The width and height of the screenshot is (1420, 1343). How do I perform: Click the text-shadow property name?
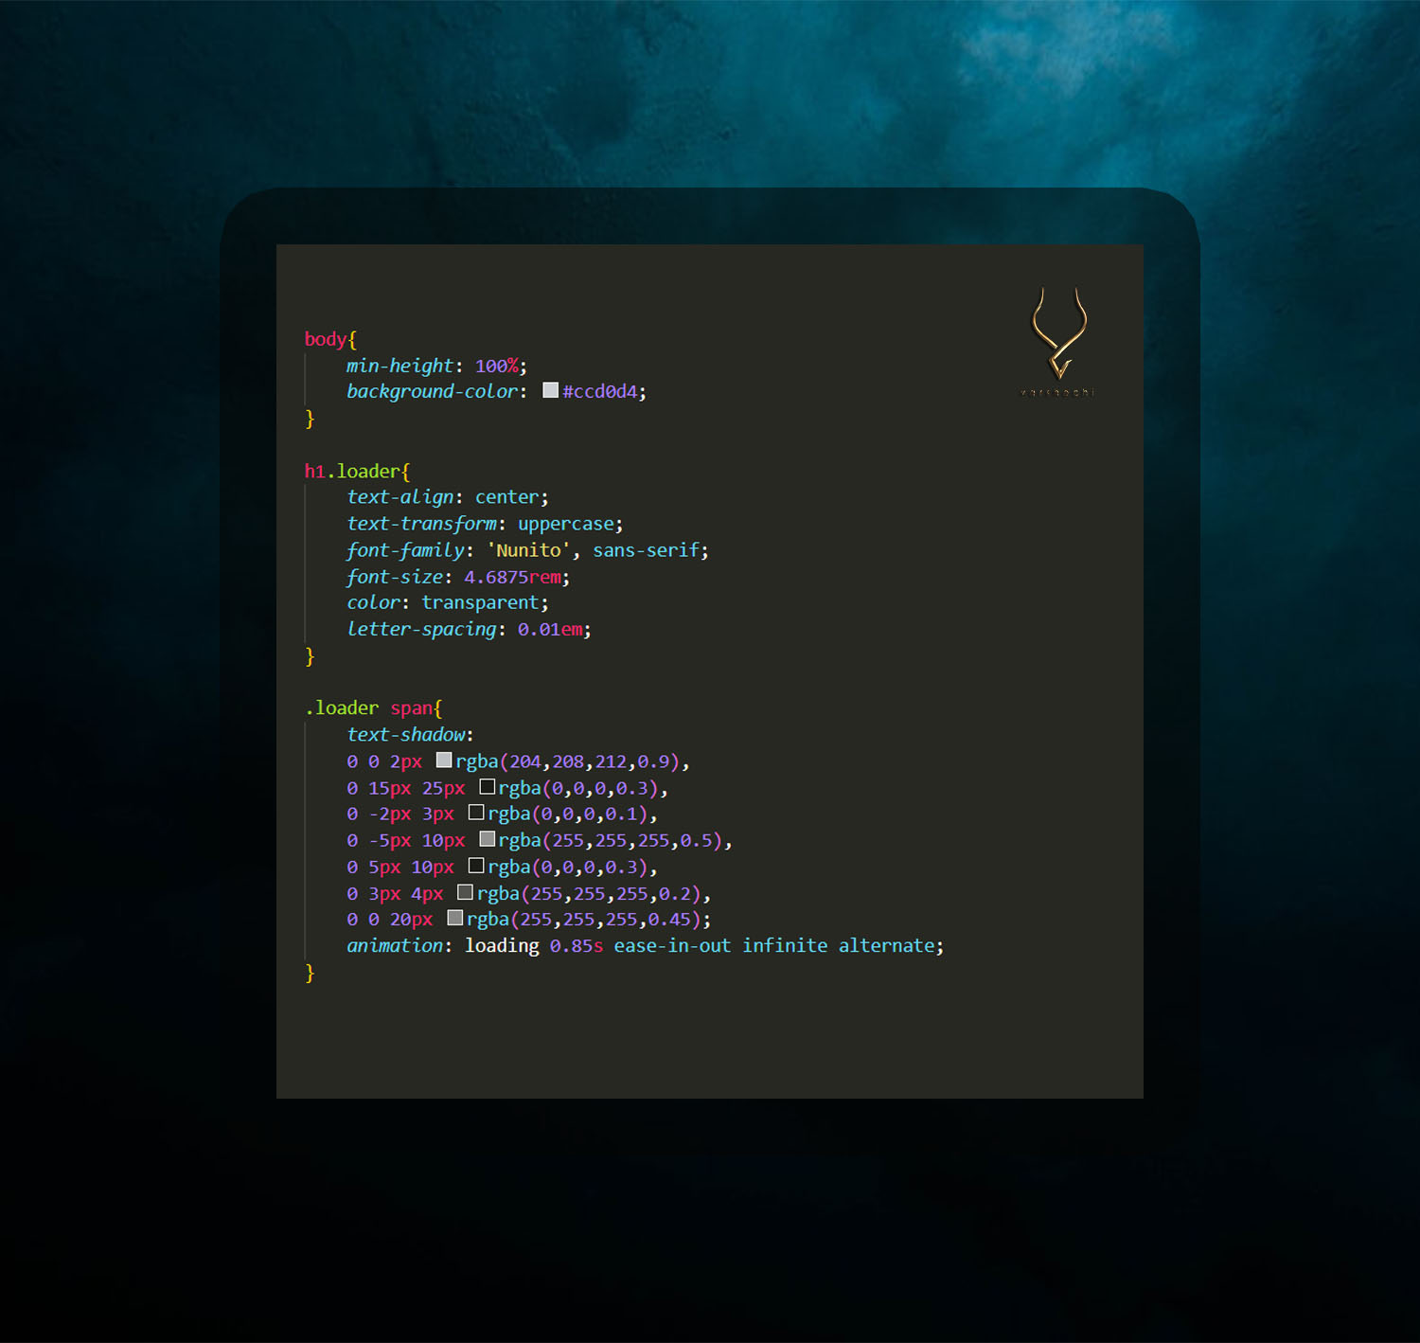[406, 734]
